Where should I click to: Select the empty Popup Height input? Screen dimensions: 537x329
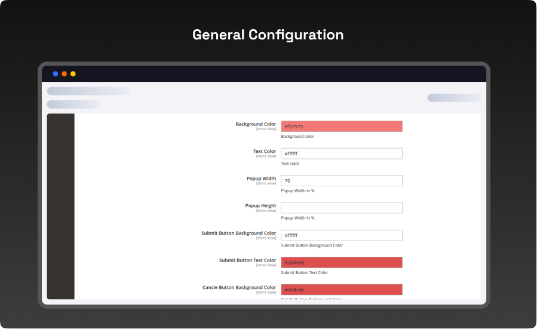pos(341,208)
